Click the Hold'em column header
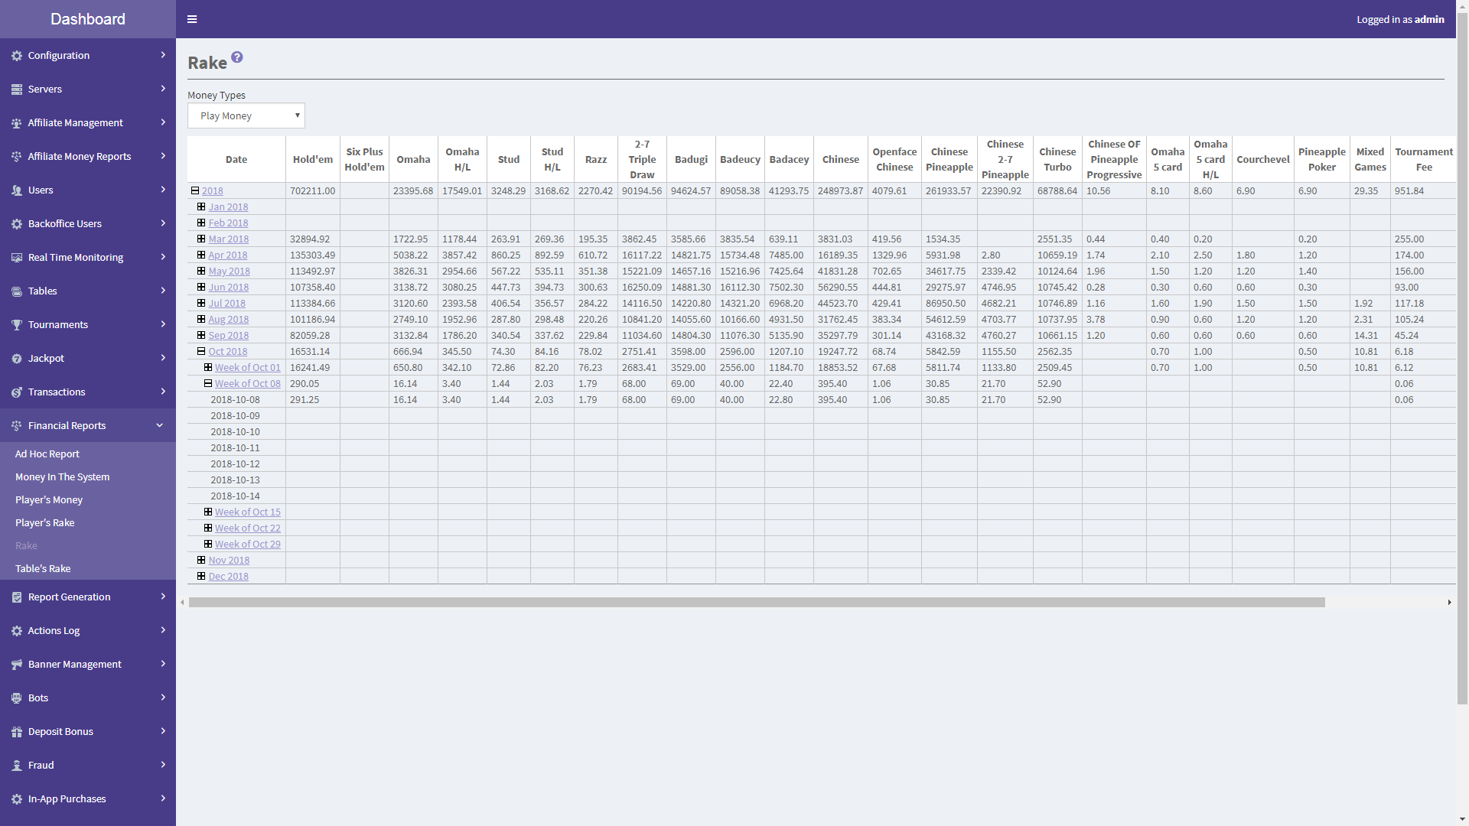 coord(313,159)
